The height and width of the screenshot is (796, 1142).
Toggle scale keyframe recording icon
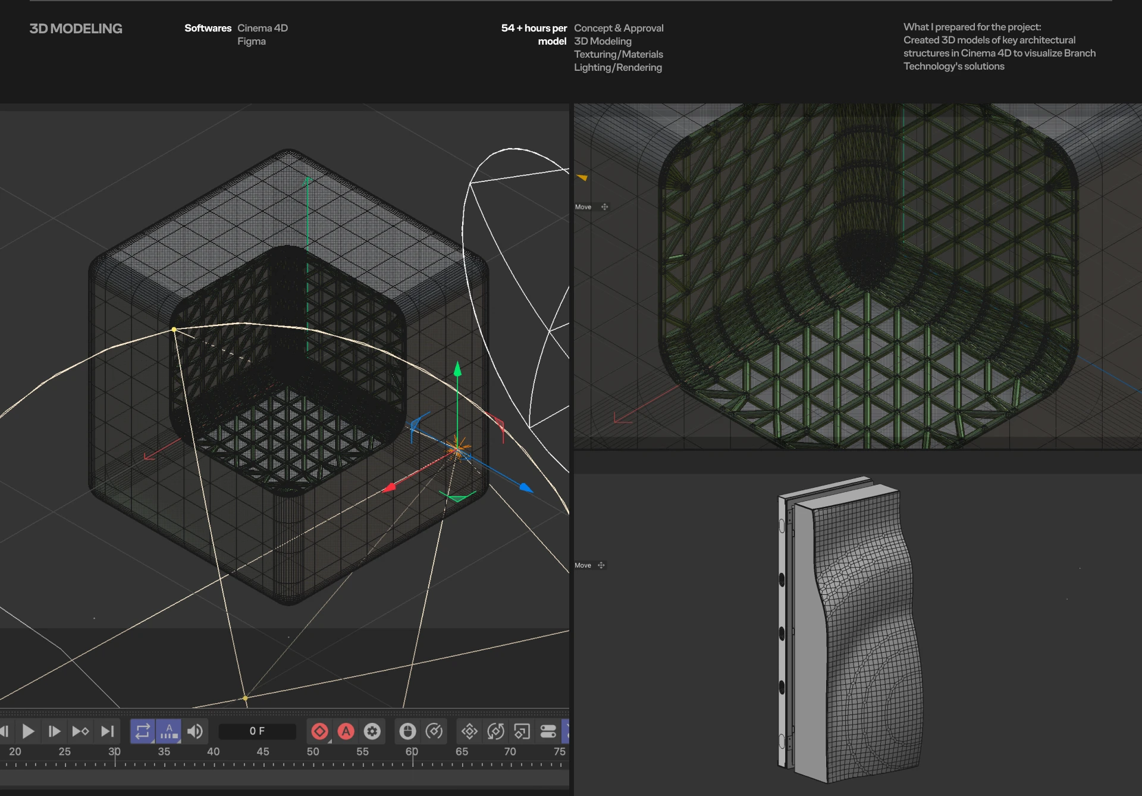522,731
